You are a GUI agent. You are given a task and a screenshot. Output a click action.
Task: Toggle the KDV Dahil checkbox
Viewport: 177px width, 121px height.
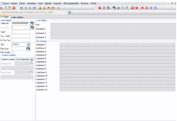pyautogui.click(x=13, y=52)
